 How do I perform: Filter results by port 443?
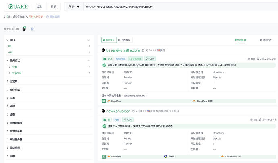[10, 52]
